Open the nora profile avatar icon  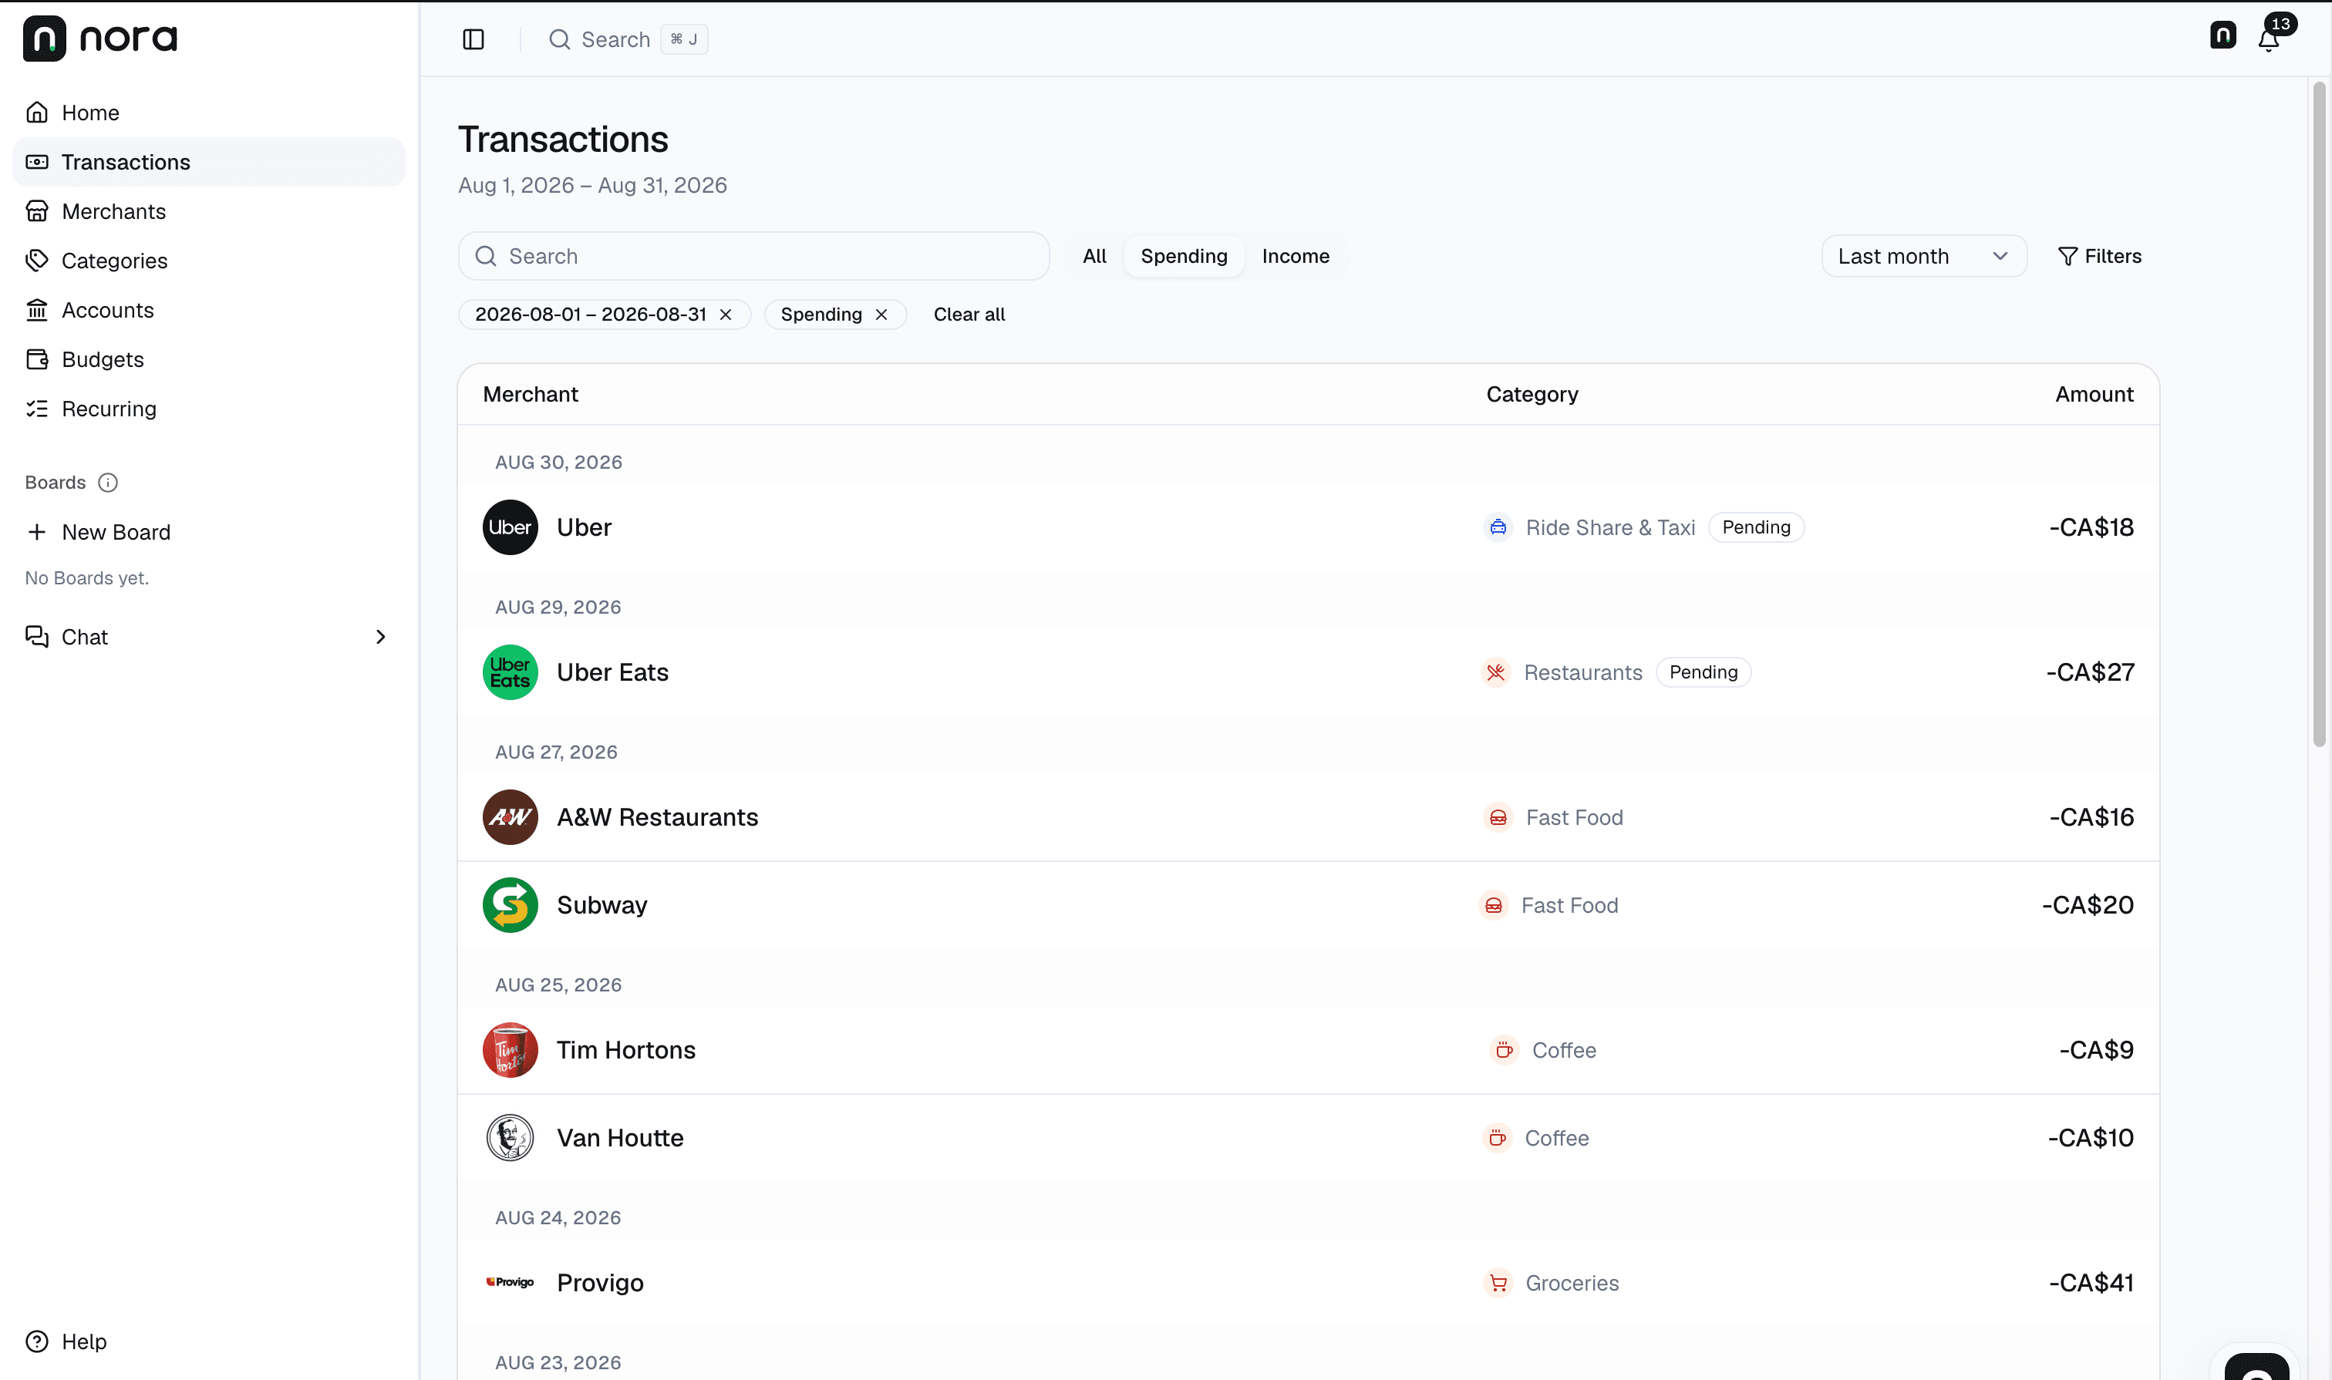(2222, 35)
